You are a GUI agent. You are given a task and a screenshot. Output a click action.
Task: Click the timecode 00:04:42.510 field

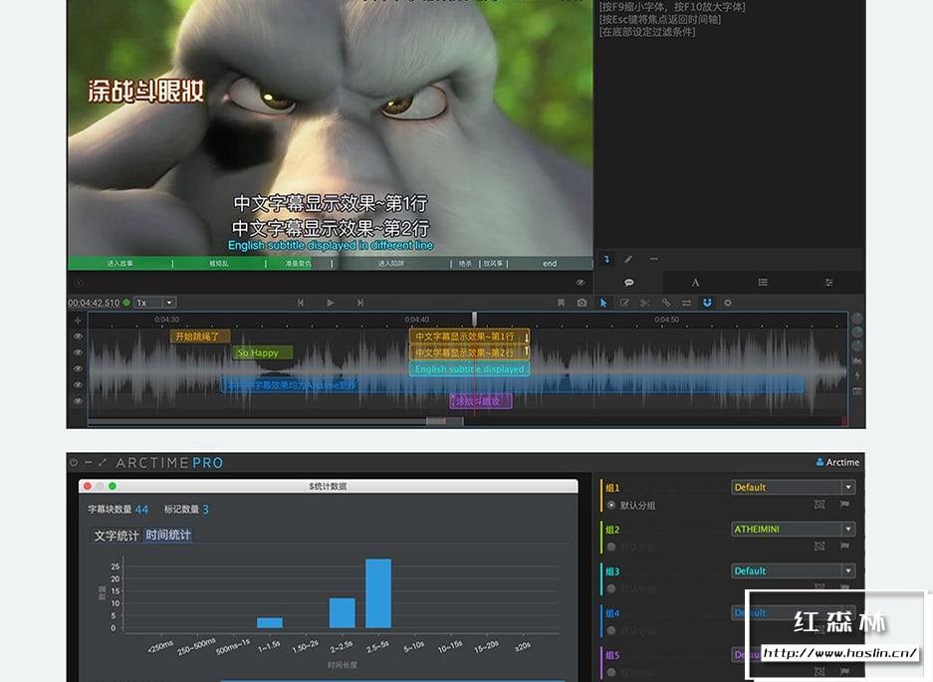click(94, 303)
